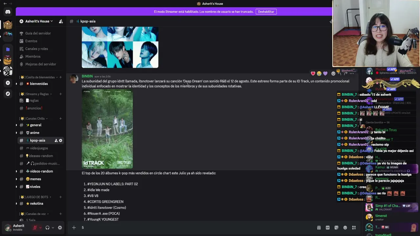Switch to the bienvenidas channel

(41, 84)
